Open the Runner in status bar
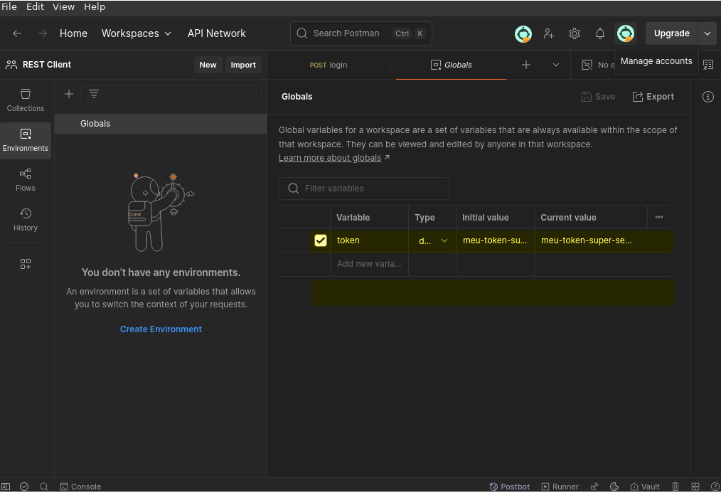Viewport: 721px width, 493px height. 560,487
